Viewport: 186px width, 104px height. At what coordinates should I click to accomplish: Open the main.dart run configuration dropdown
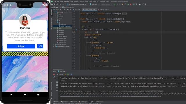tap(94, 4)
